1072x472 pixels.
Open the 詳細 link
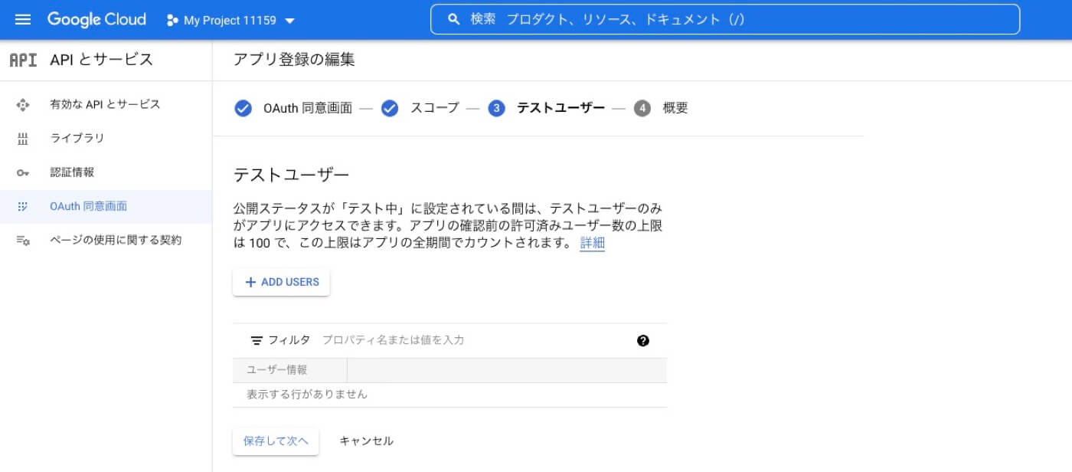pos(591,242)
